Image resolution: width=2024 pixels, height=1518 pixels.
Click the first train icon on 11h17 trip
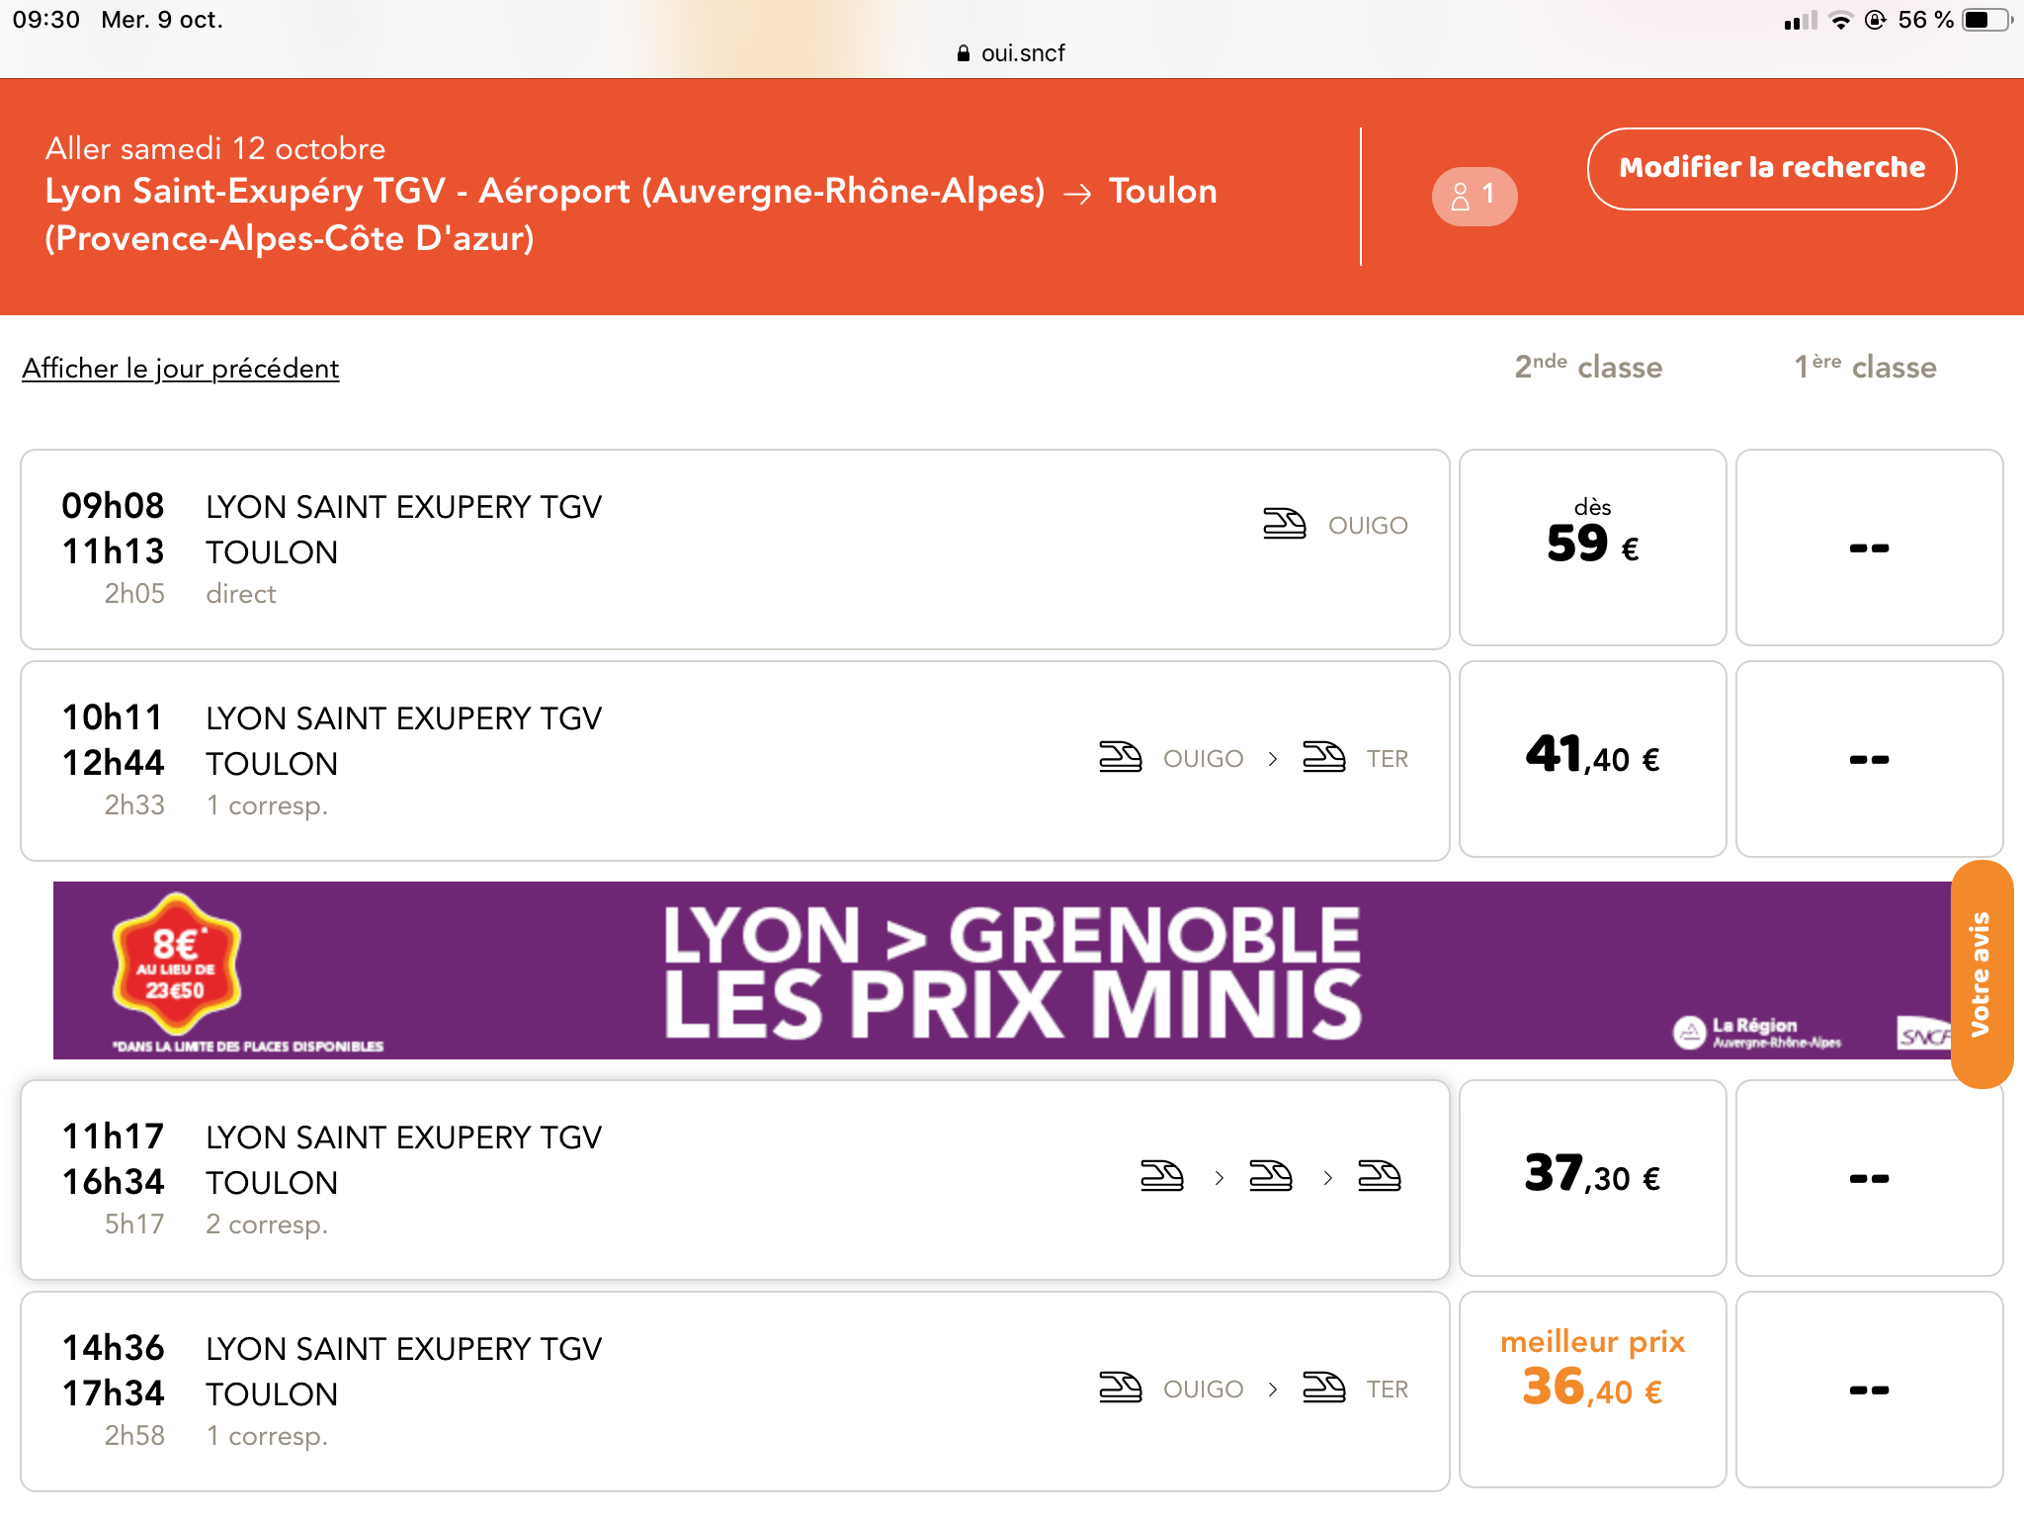point(1161,1176)
